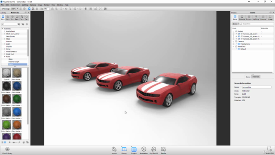Toggle visibility checkbox of Camaro_zl1_assem

click(x=239, y=34)
